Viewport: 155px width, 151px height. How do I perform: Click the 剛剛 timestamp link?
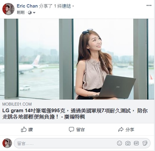pos(21,13)
